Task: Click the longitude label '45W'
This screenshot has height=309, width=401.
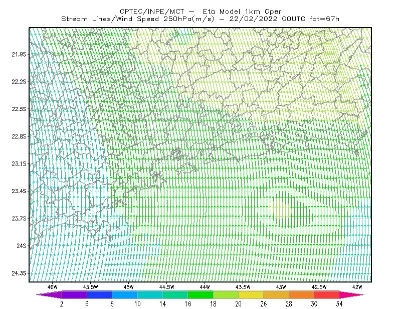Action: [129, 287]
